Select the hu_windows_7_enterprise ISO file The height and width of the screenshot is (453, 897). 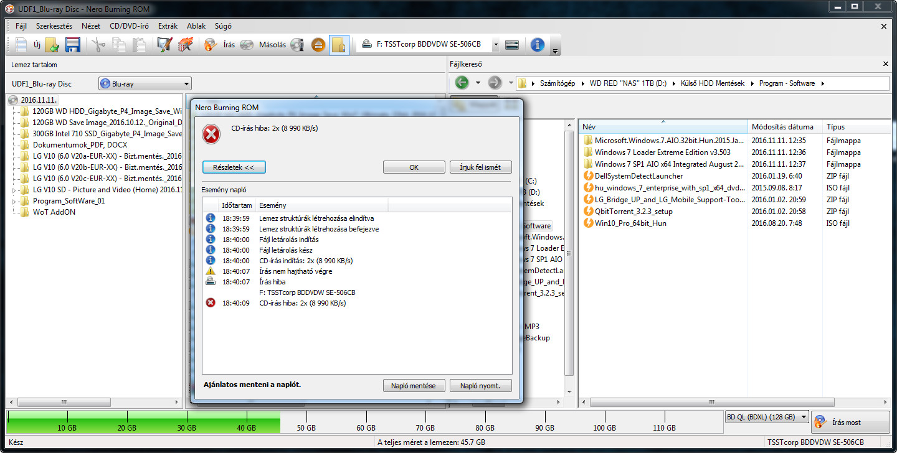point(669,188)
